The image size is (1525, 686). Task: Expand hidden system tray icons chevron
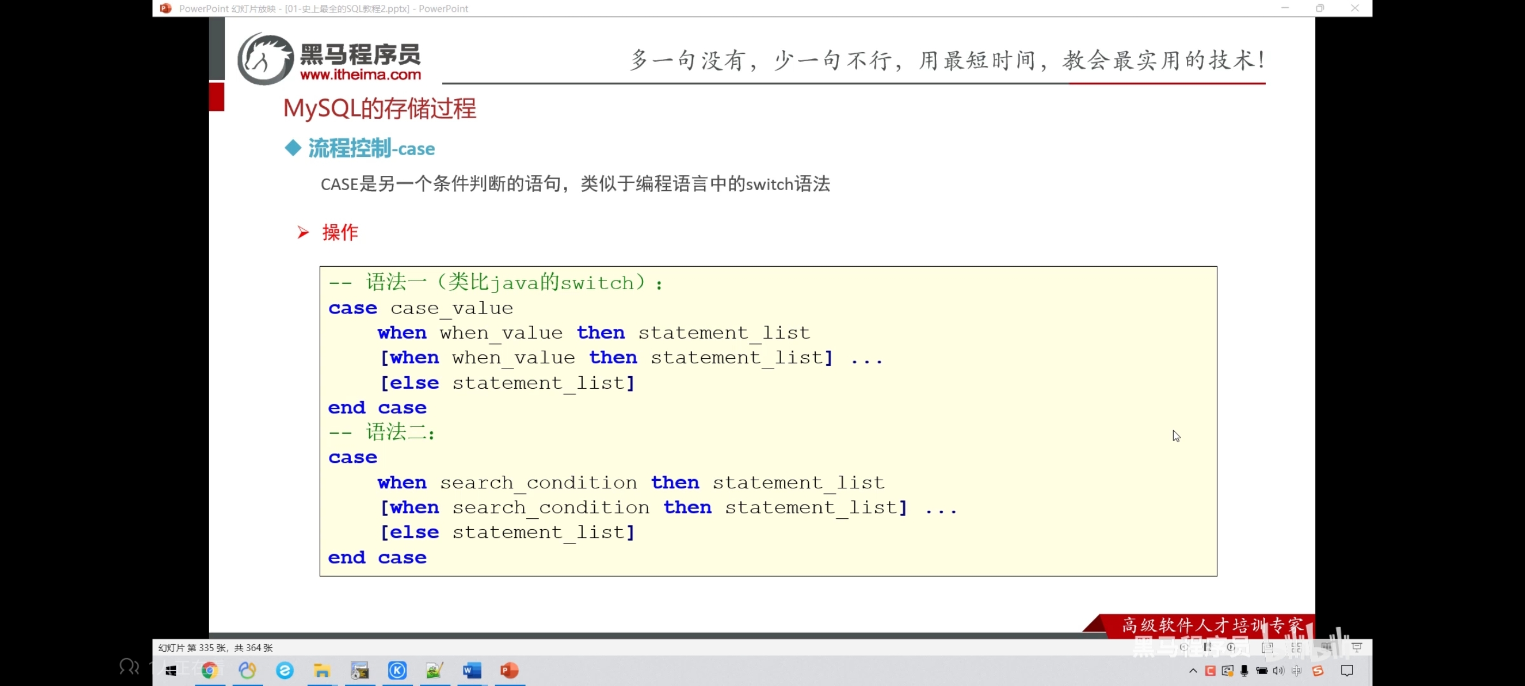coord(1193,670)
